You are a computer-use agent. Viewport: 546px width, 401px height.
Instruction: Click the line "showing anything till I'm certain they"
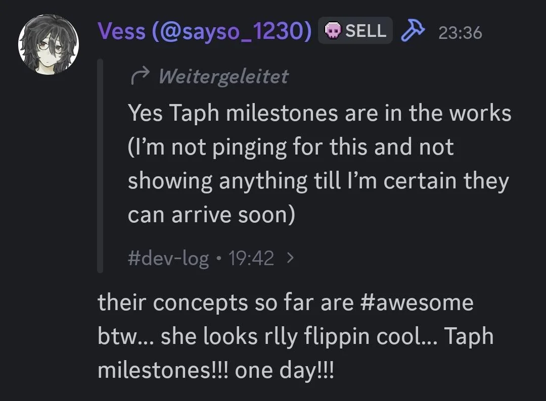(318, 181)
